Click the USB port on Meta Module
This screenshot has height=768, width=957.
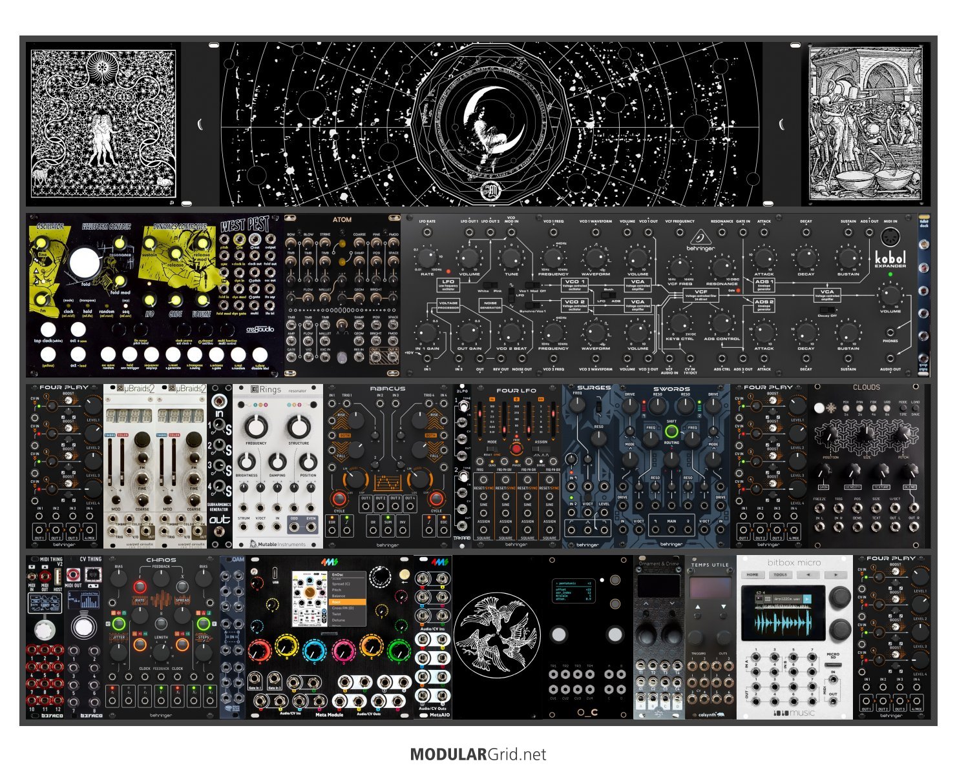pos(275,573)
